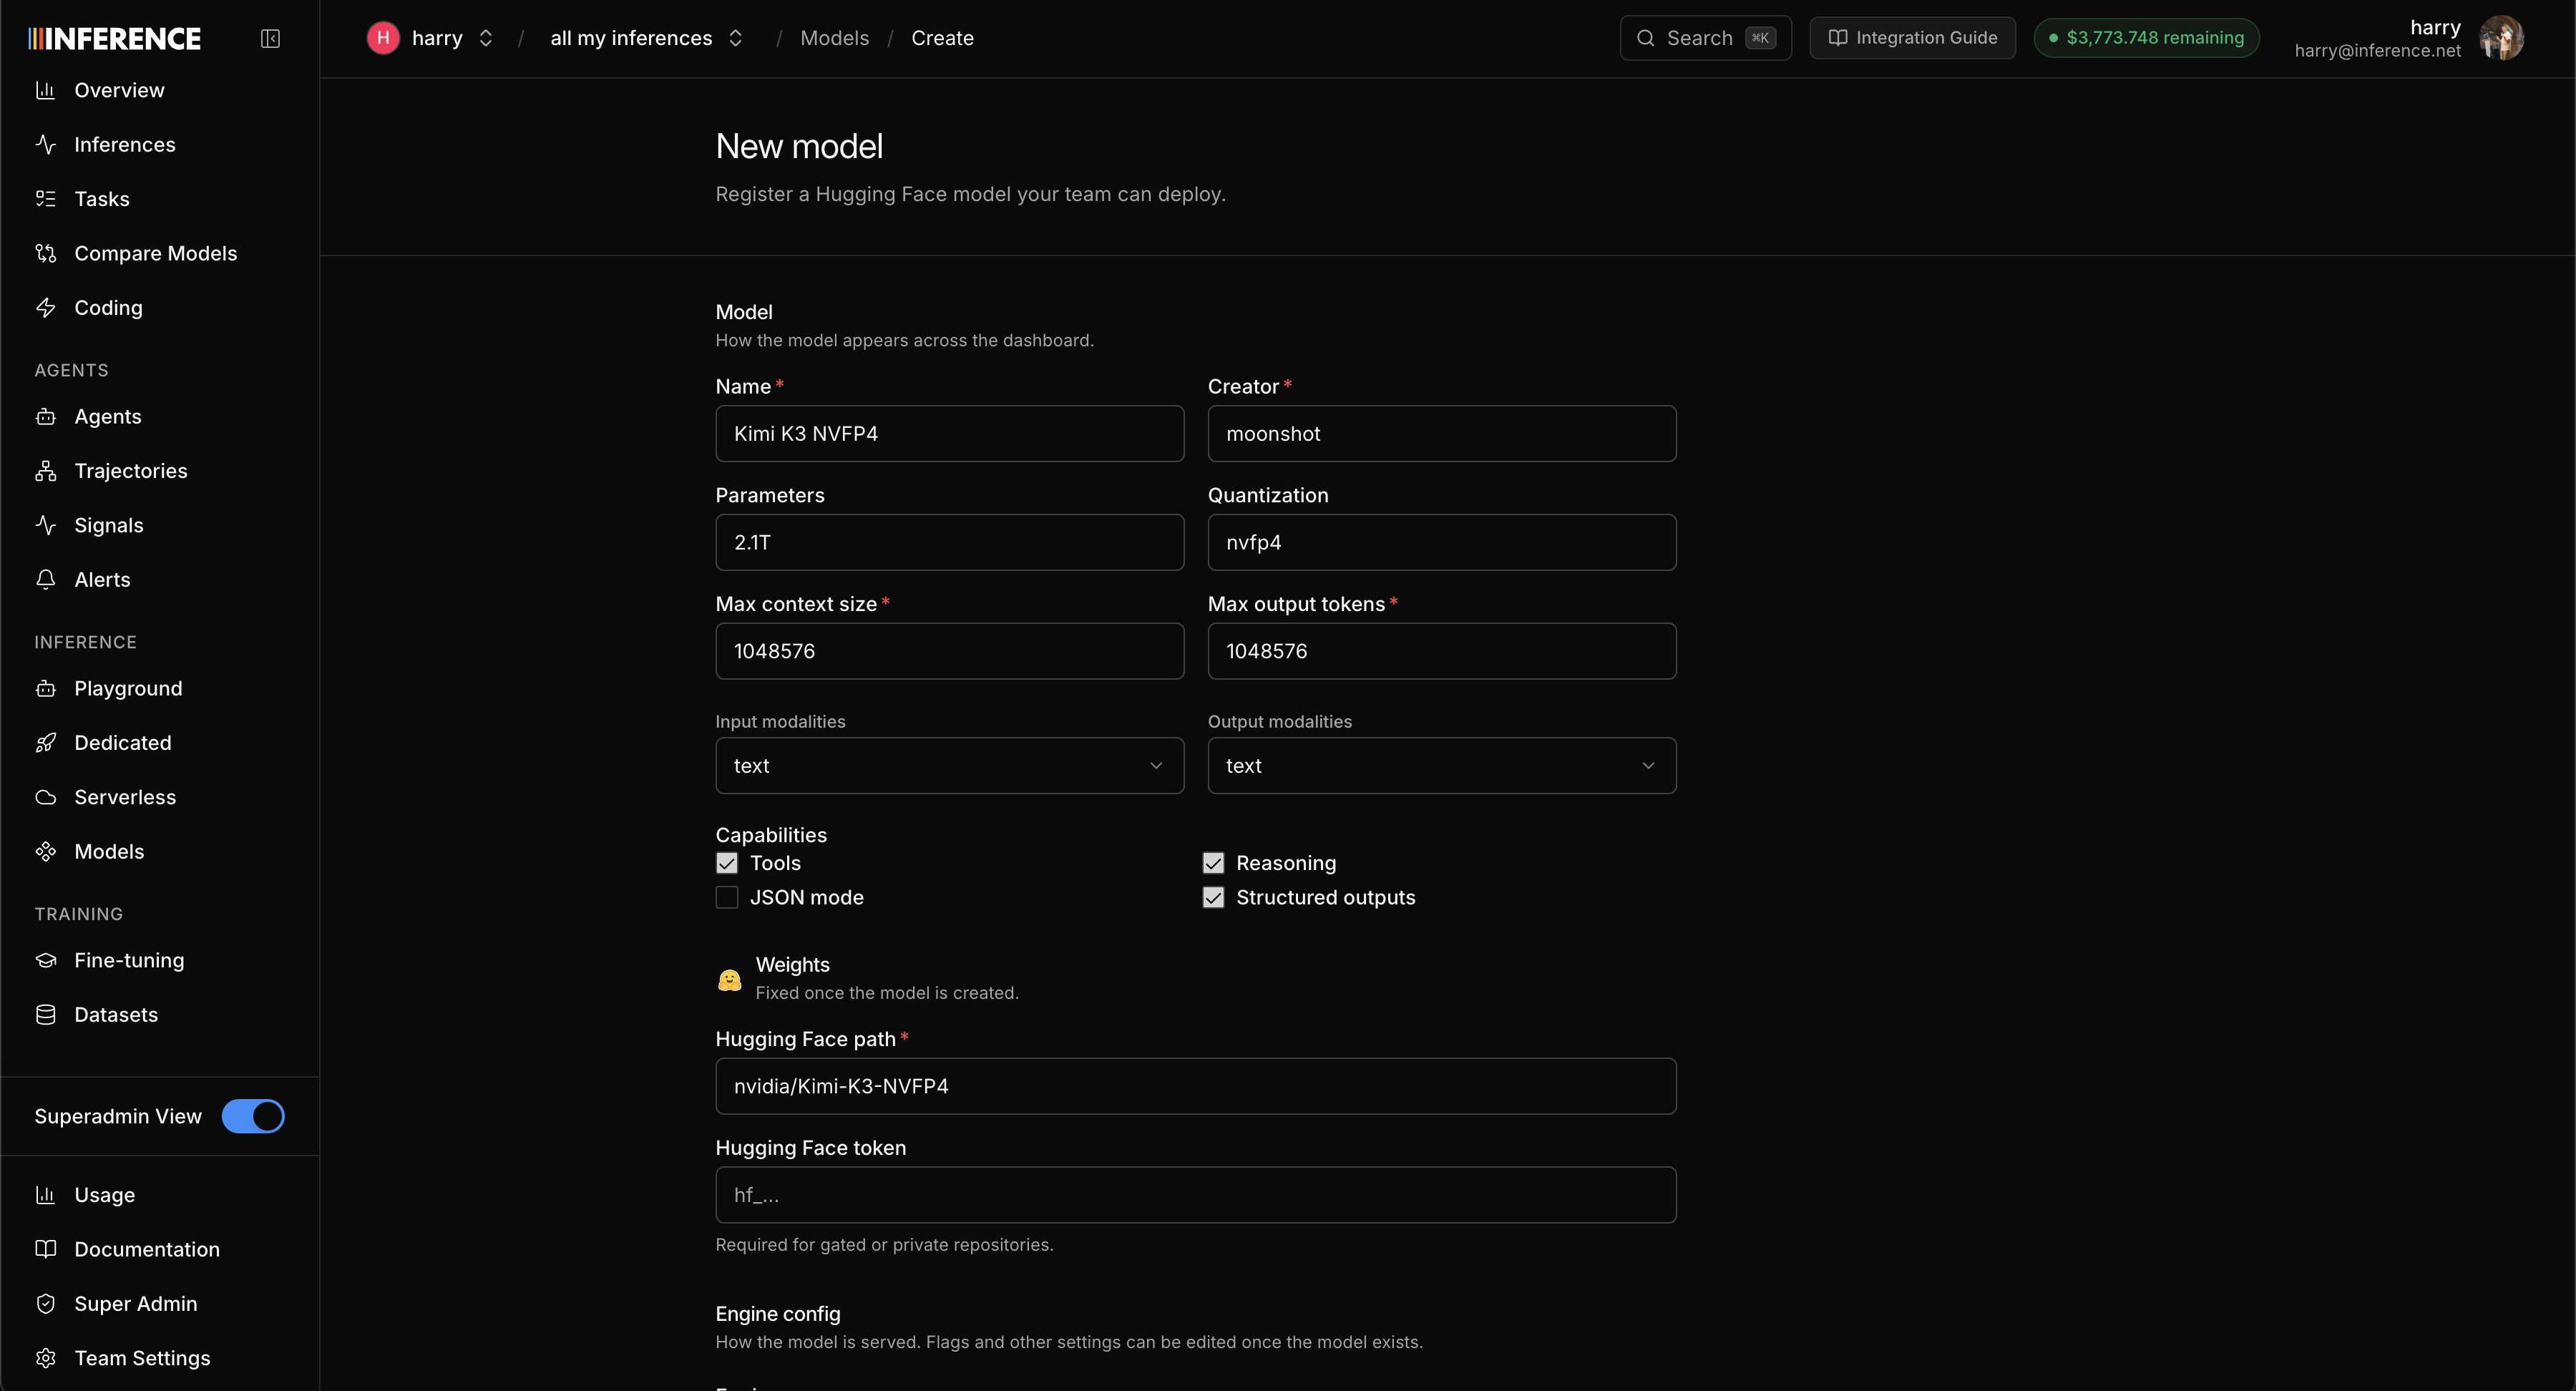2576x1391 pixels.
Task: Click harry@inference.net email text
Action: tap(2377, 51)
